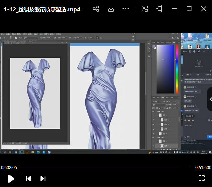Click the share icon in title bar
Viewport: 212px width, 187px height.
tap(96, 9)
